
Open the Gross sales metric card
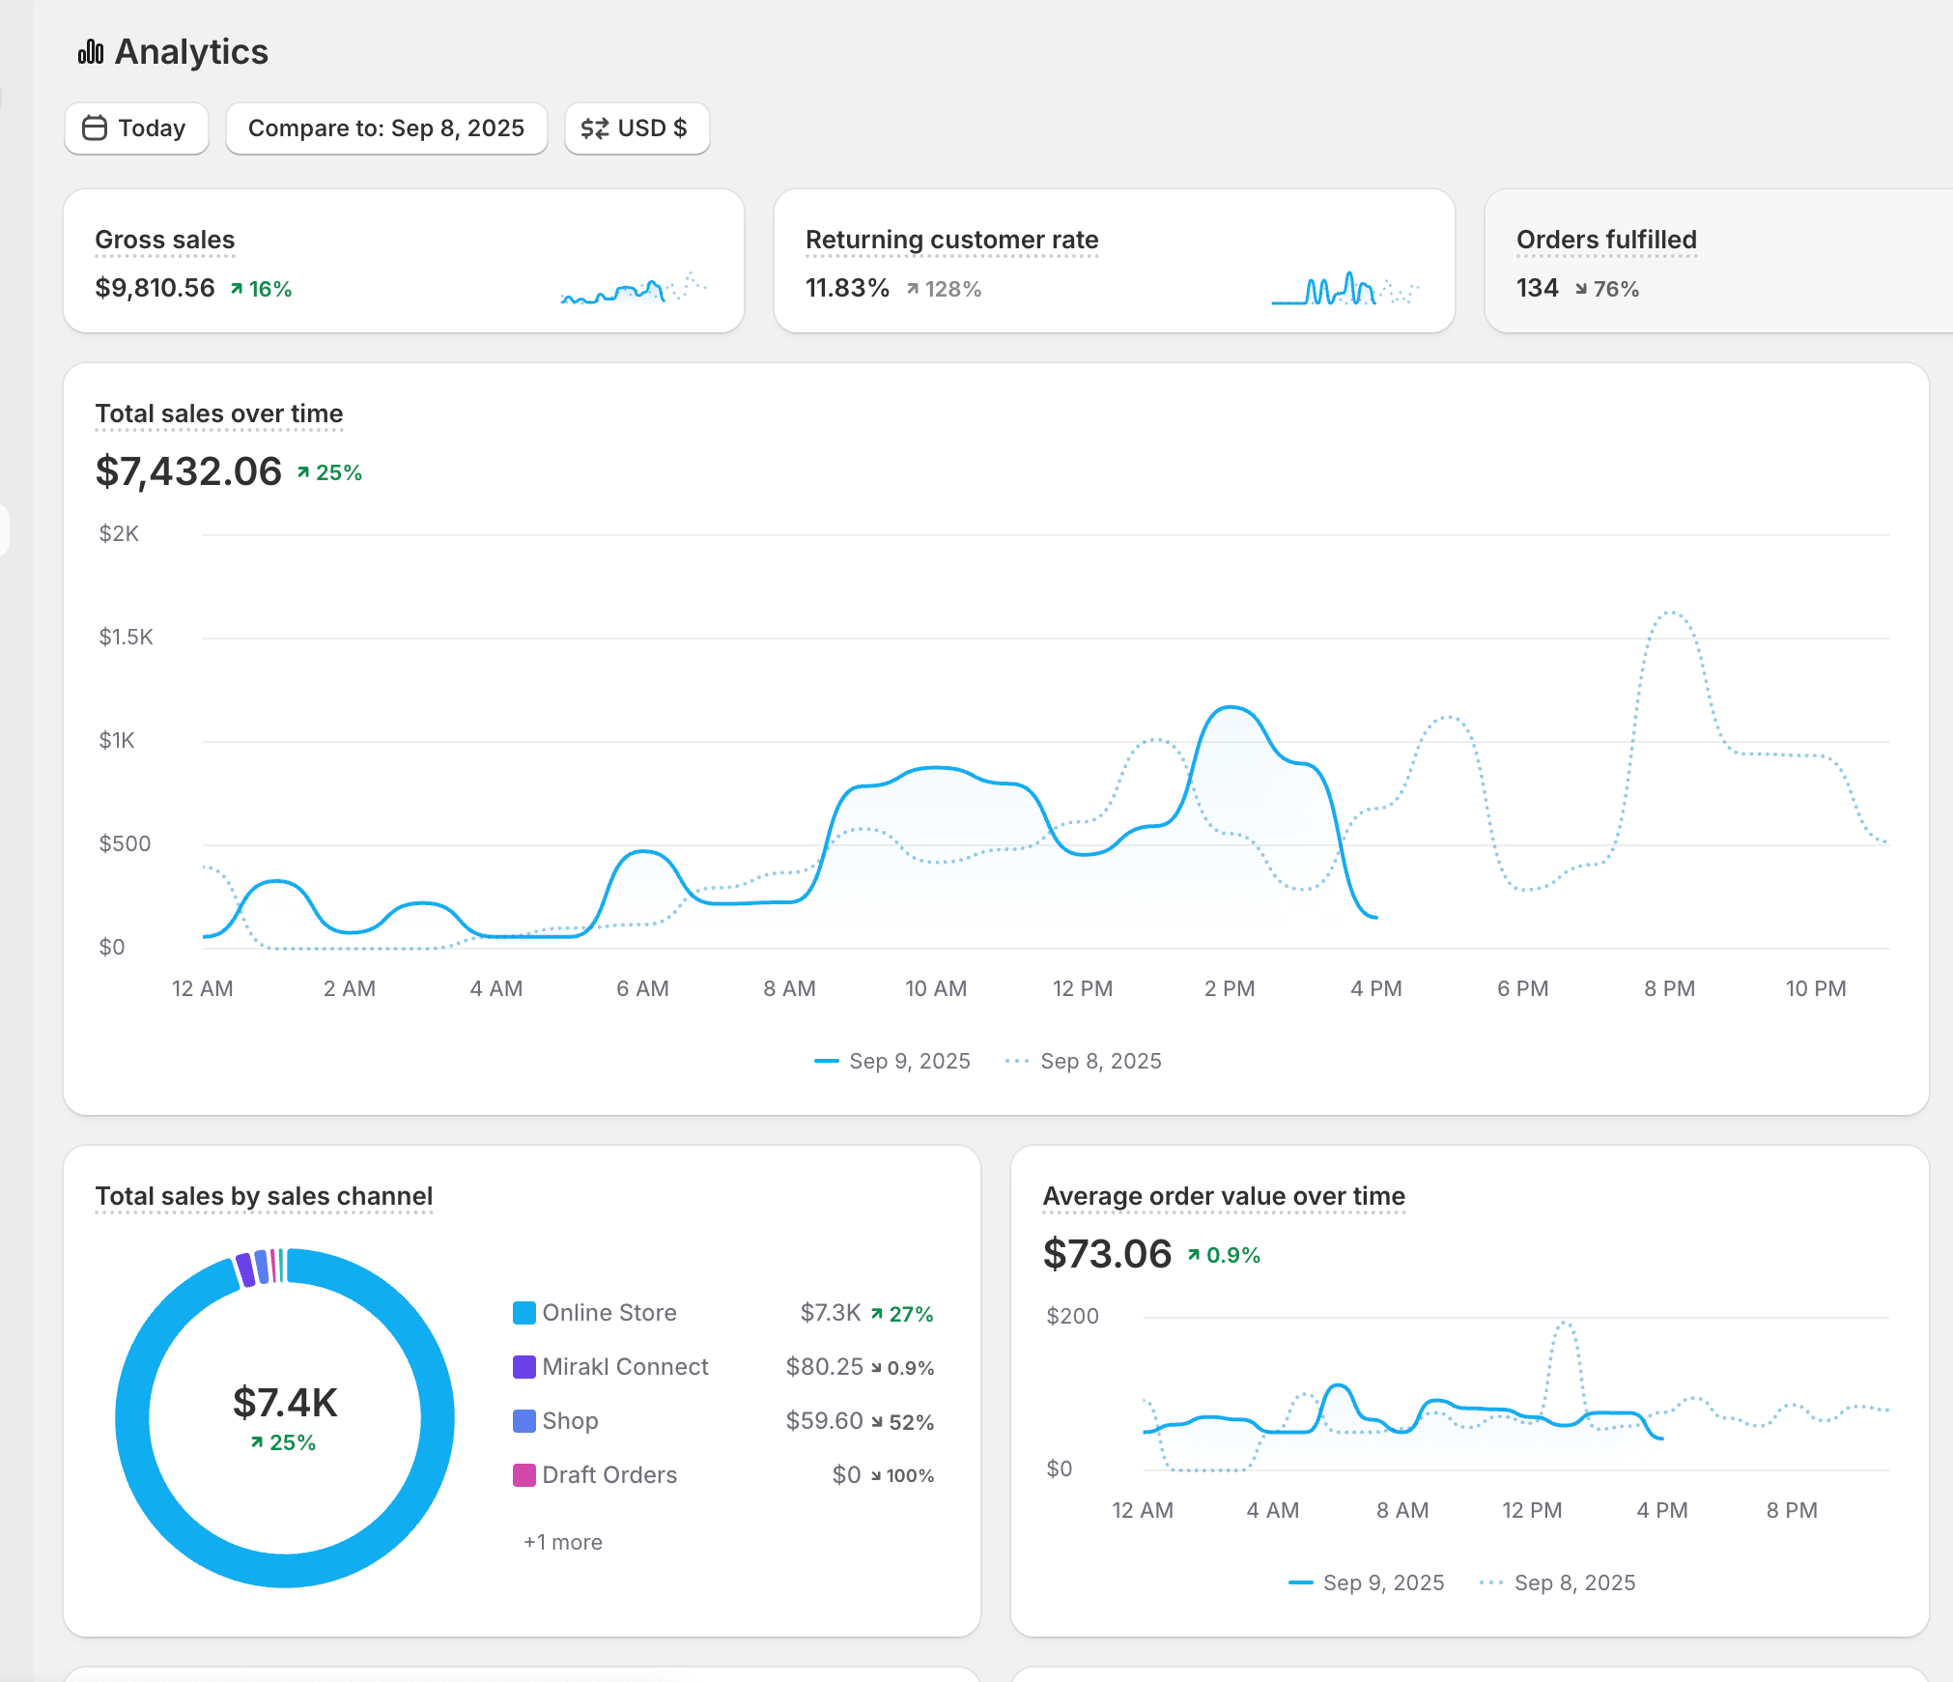tap(164, 240)
